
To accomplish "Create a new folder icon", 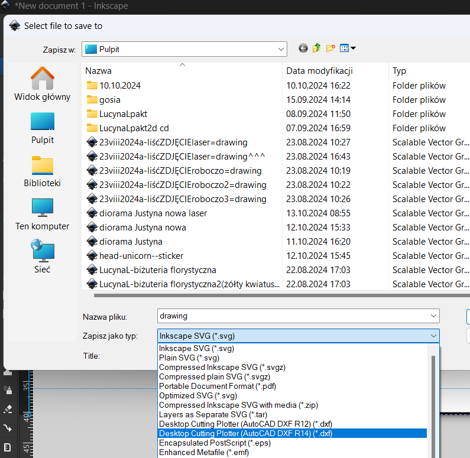I will pos(330,48).
